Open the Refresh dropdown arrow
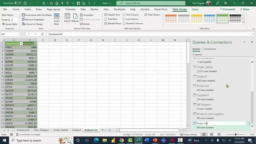This screenshot has width=256, height=144. (x=75, y=24)
